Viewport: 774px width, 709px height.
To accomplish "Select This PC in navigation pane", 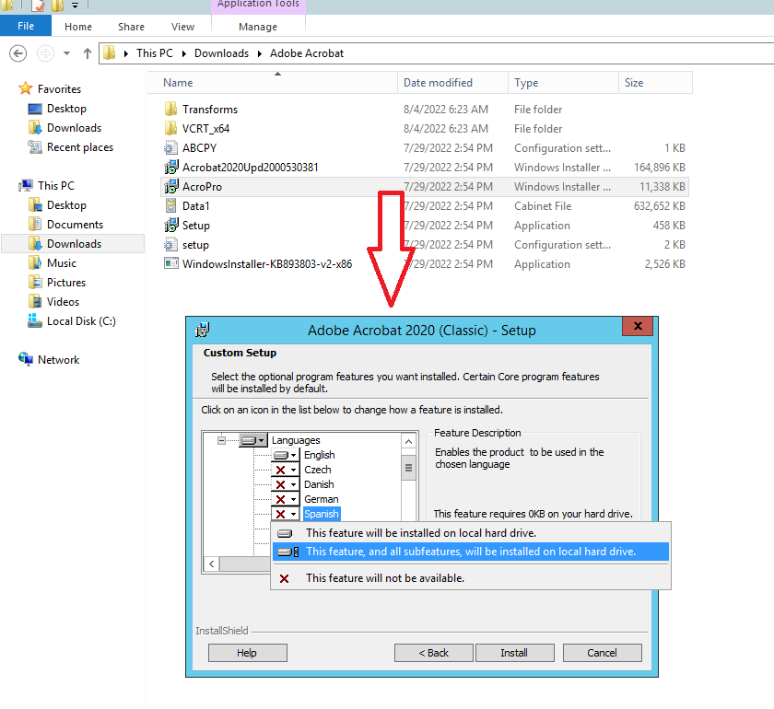I will click(56, 185).
